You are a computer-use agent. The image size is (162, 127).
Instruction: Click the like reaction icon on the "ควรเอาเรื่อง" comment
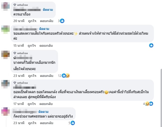pyautogui.click(x=62, y=21)
